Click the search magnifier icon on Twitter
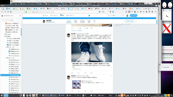 123,16
